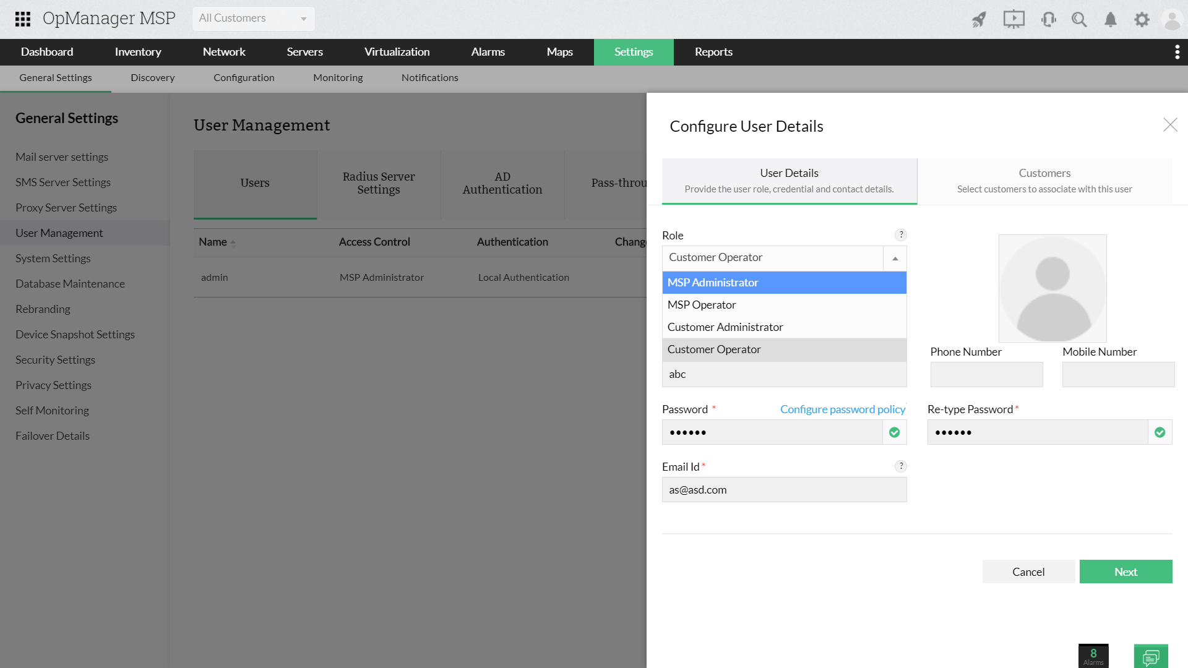Click the Email Id help question mark
Screen dimensions: 1188x668
click(901, 466)
